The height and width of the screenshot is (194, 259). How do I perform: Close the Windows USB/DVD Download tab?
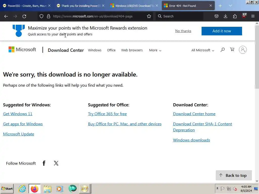point(157,6)
